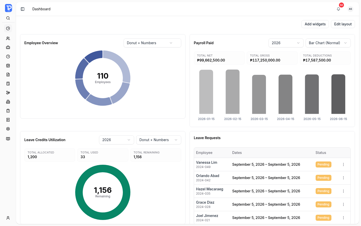Screen dimensions: 361x226
Task: Click the green leave credits donut ring
Action: pyautogui.click(x=103, y=168)
